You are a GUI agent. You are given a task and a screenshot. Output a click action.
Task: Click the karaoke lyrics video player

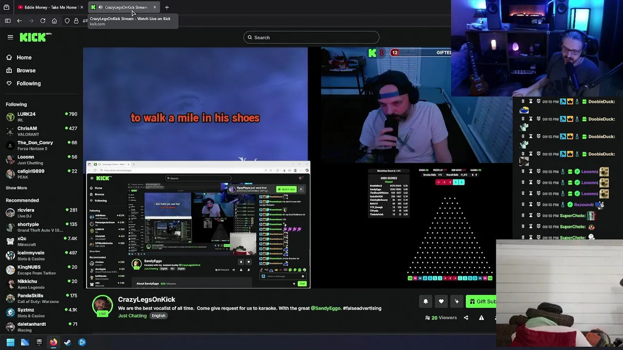(195, 104)
